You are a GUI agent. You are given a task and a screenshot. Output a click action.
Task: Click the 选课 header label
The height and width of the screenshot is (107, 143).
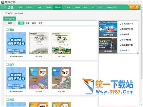pos(11,7)
